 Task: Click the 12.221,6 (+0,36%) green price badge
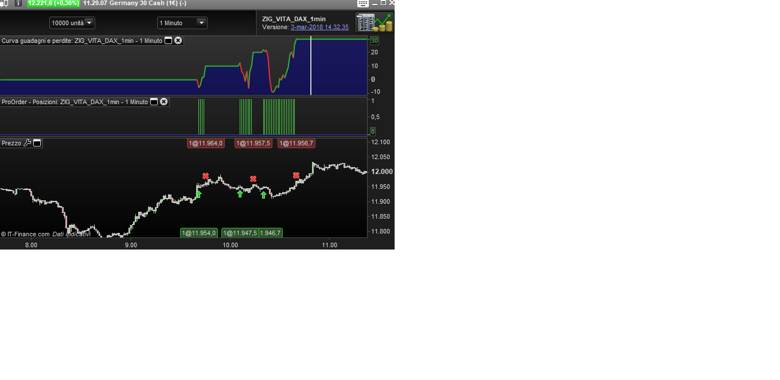tap(53, 3)
